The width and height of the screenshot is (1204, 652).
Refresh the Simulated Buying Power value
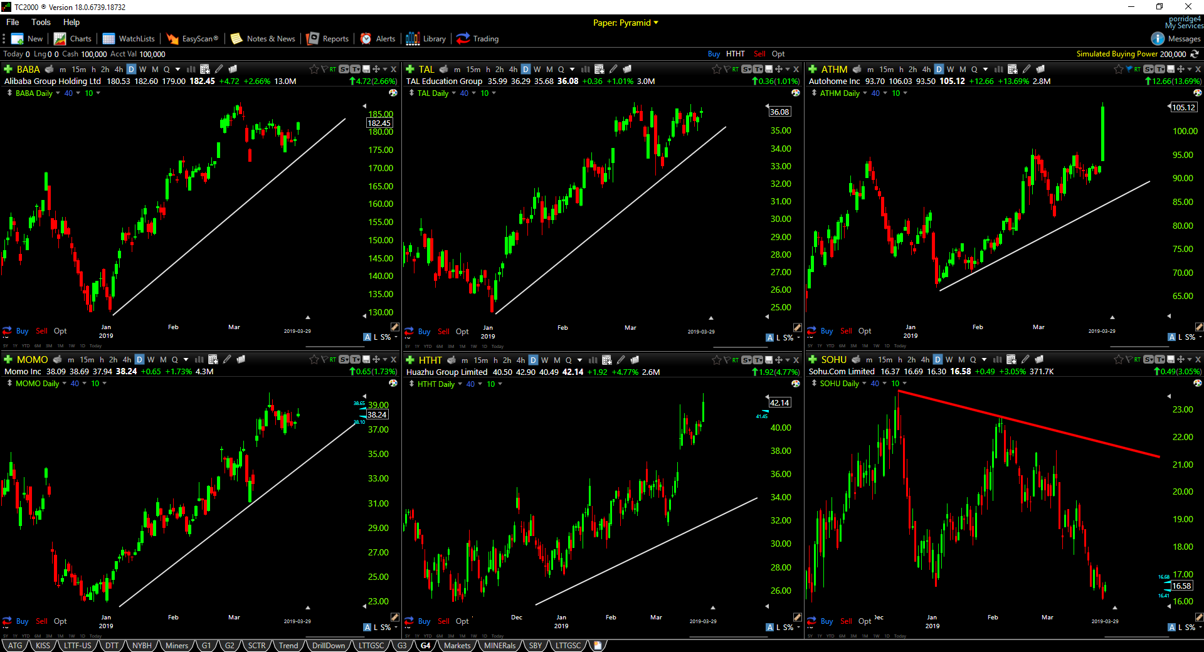coord(1195,54)
